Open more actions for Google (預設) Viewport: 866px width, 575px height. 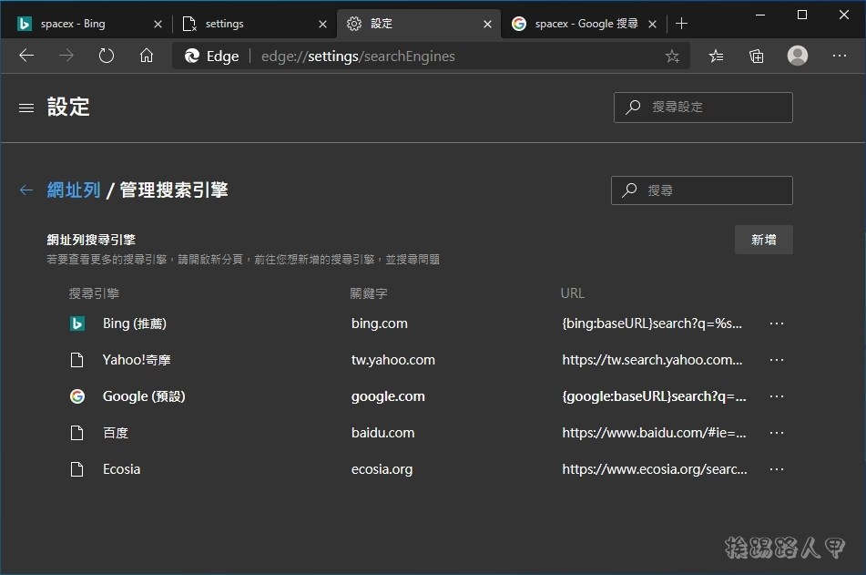click(777, 396)
